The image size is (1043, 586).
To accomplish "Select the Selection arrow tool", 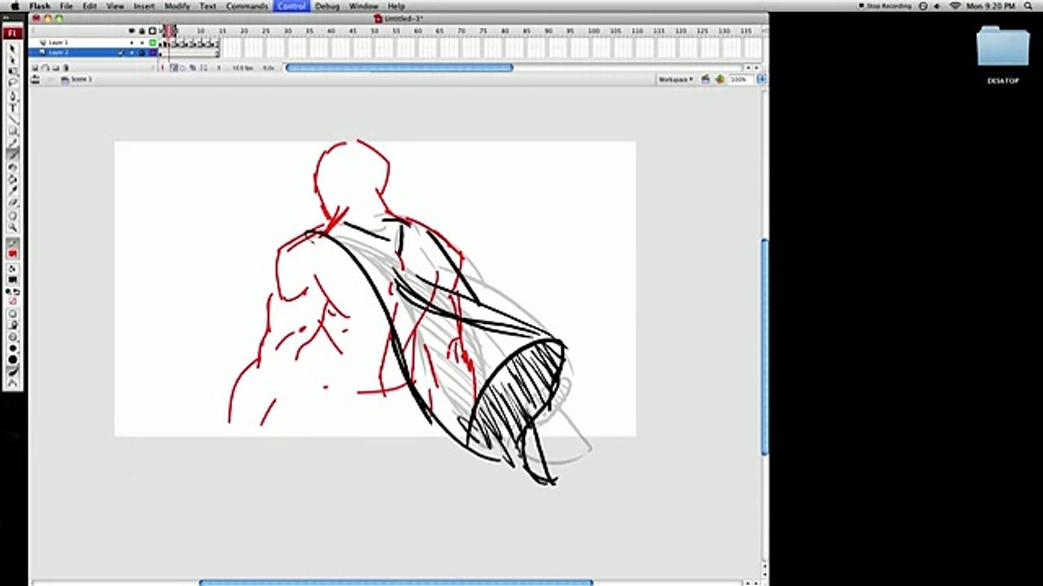I will [x=12, y=48].
